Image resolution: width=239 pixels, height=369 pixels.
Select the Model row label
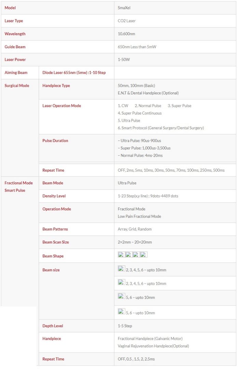(x=10, y=8)
